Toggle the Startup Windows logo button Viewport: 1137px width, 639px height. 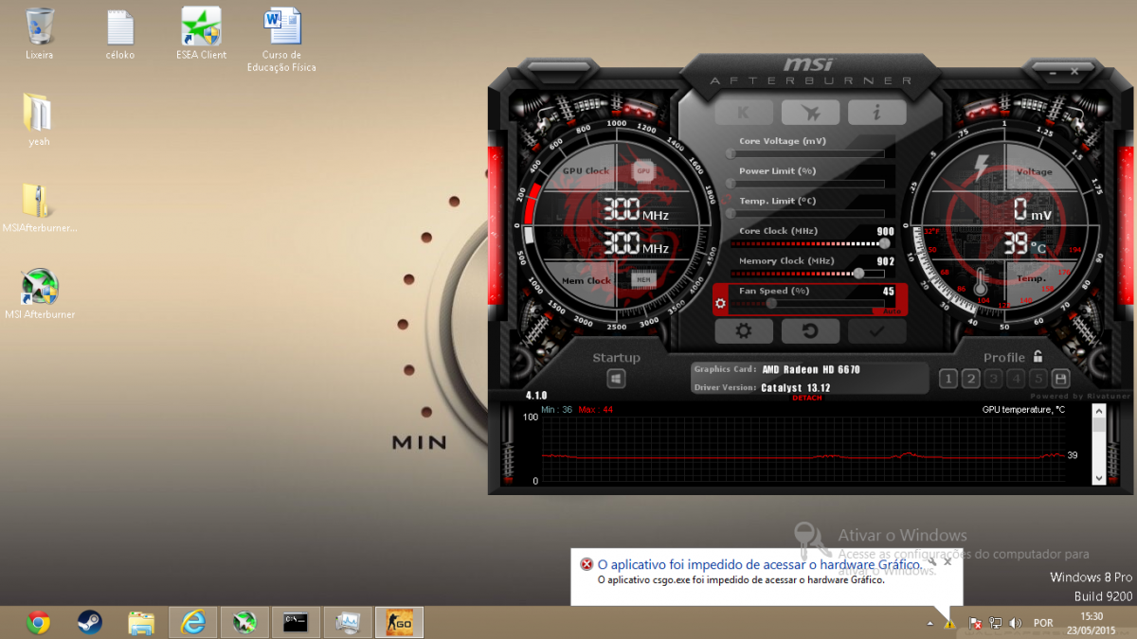click(x=616, y=379)
